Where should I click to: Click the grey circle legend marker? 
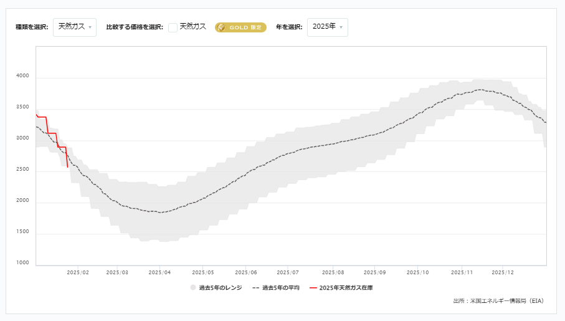tap(193, 287)
